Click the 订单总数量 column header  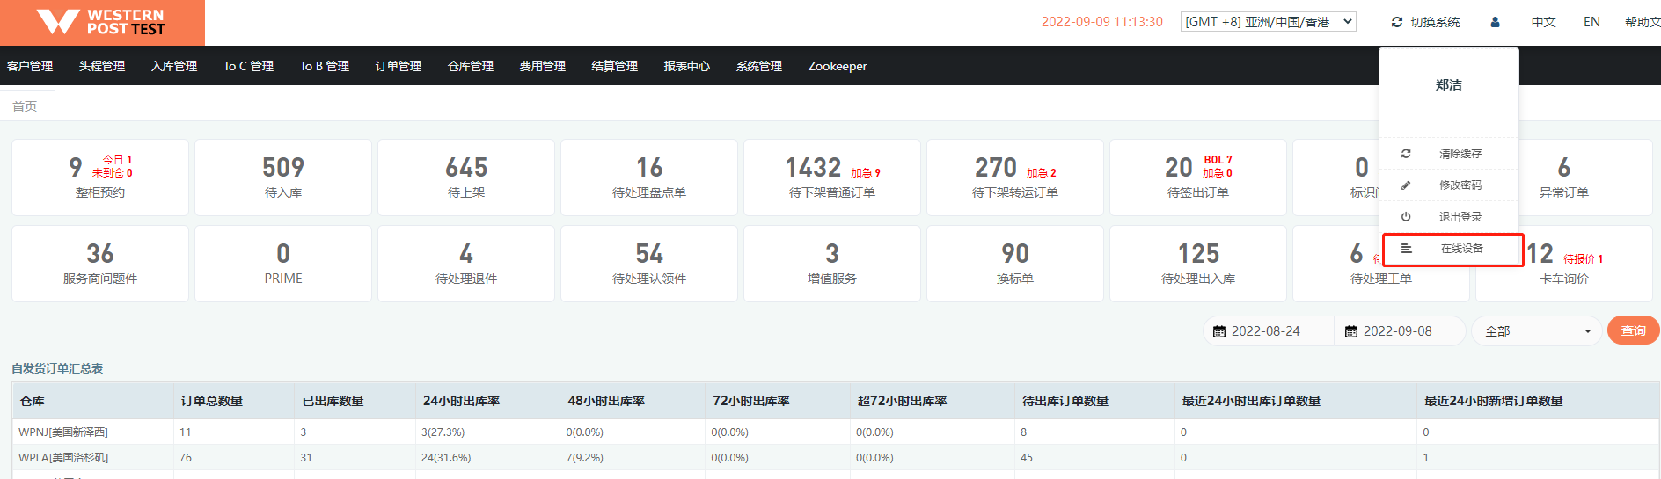[234, 401]
